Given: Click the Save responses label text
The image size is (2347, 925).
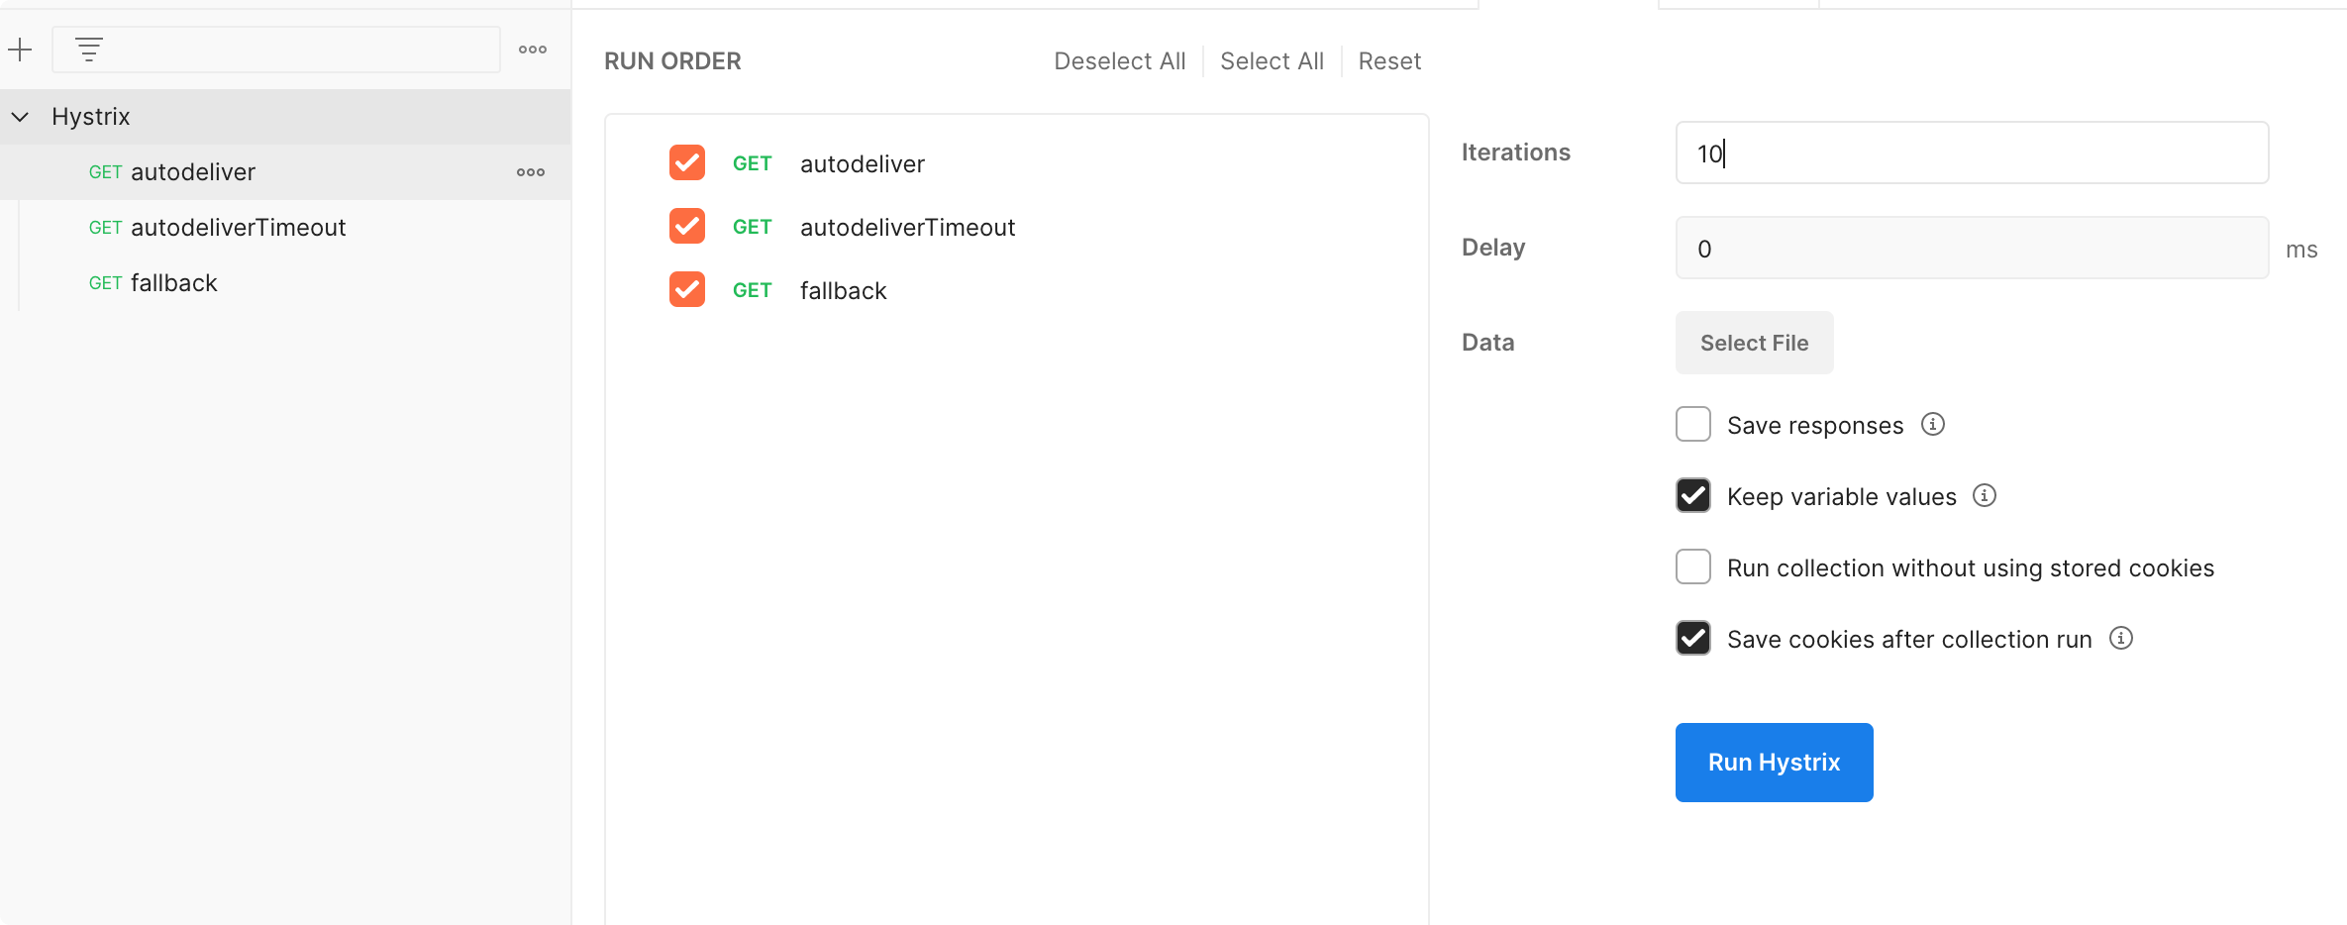Looking at the screenshot, I should coord(1815,426).
